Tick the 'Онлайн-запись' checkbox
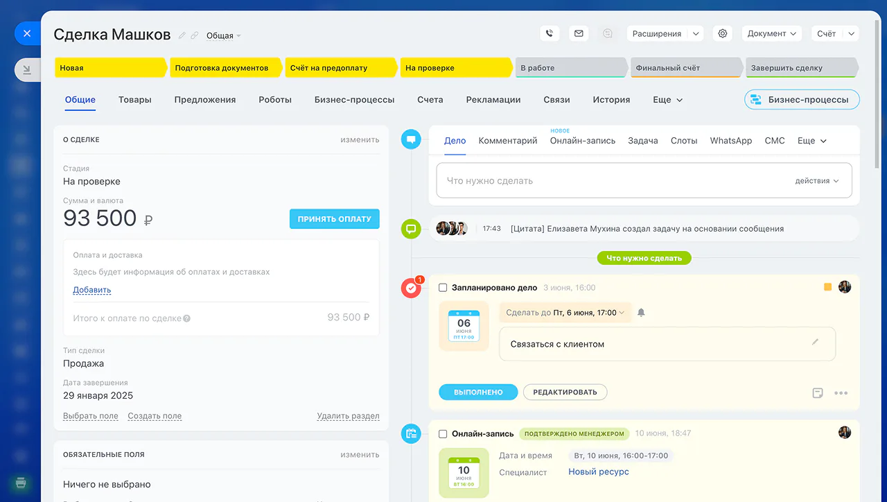The height and width of the screenshot is (502, 887). (x=443, y=434)
